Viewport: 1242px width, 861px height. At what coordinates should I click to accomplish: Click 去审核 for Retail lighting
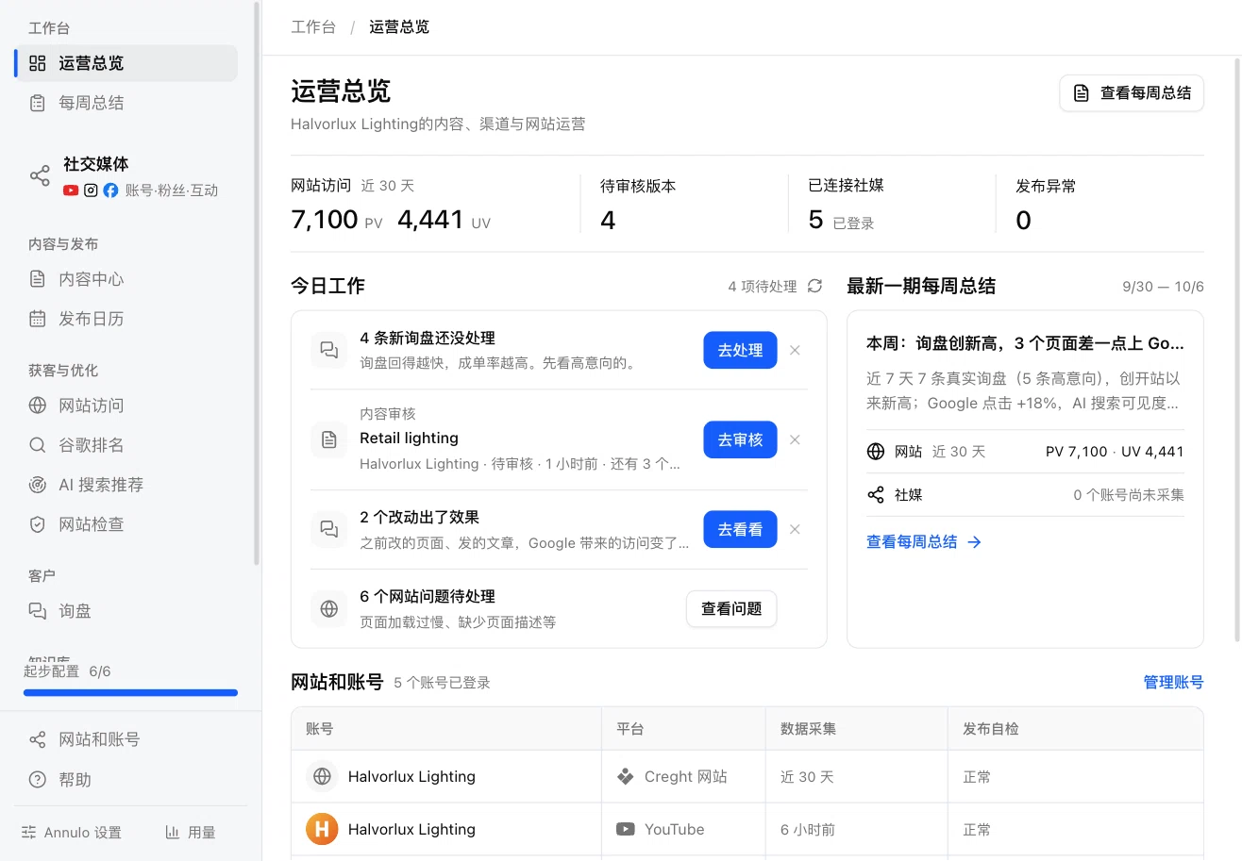pos(740,439)
